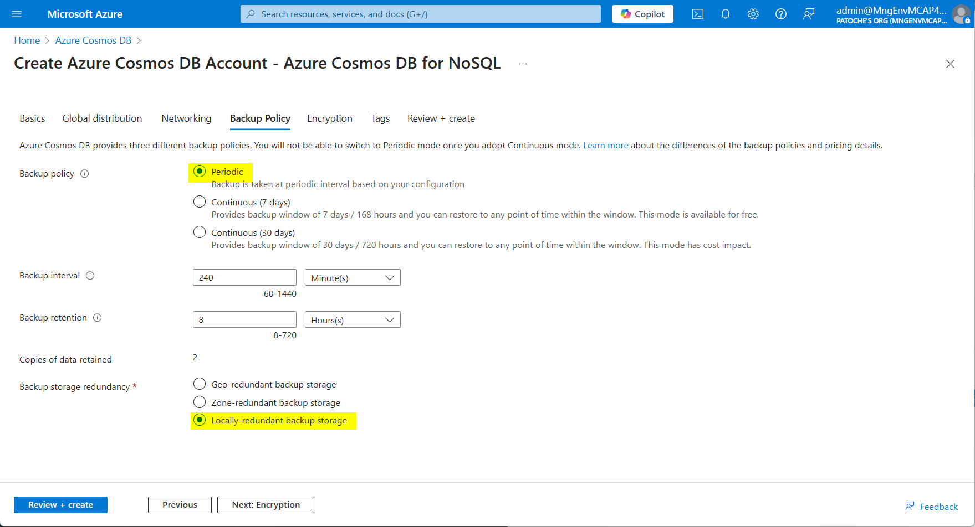Screen dimensions: 975x527
Task: Expand the page title overflow ellipsis menu
Action: [x=523, y=63]
